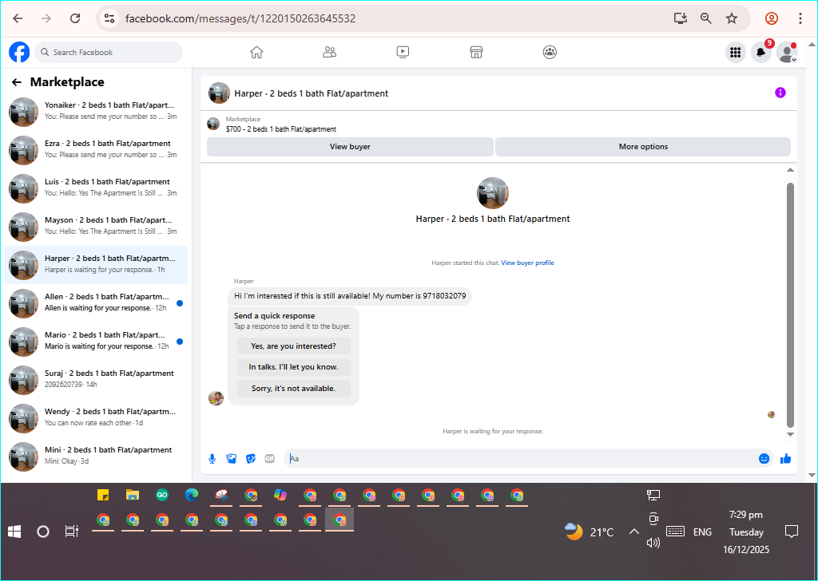This screenshot has width=818, height=581.
Task: Record voice clip with microphone icon
Action: click(212, 459)
